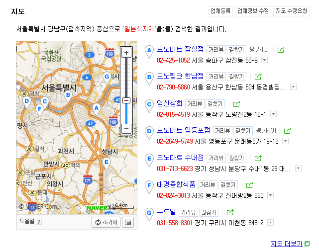Expand address dropdown for 모노링크 한남점
The height and width of the screenshot is (252, 319).
[x=293, y=87]
